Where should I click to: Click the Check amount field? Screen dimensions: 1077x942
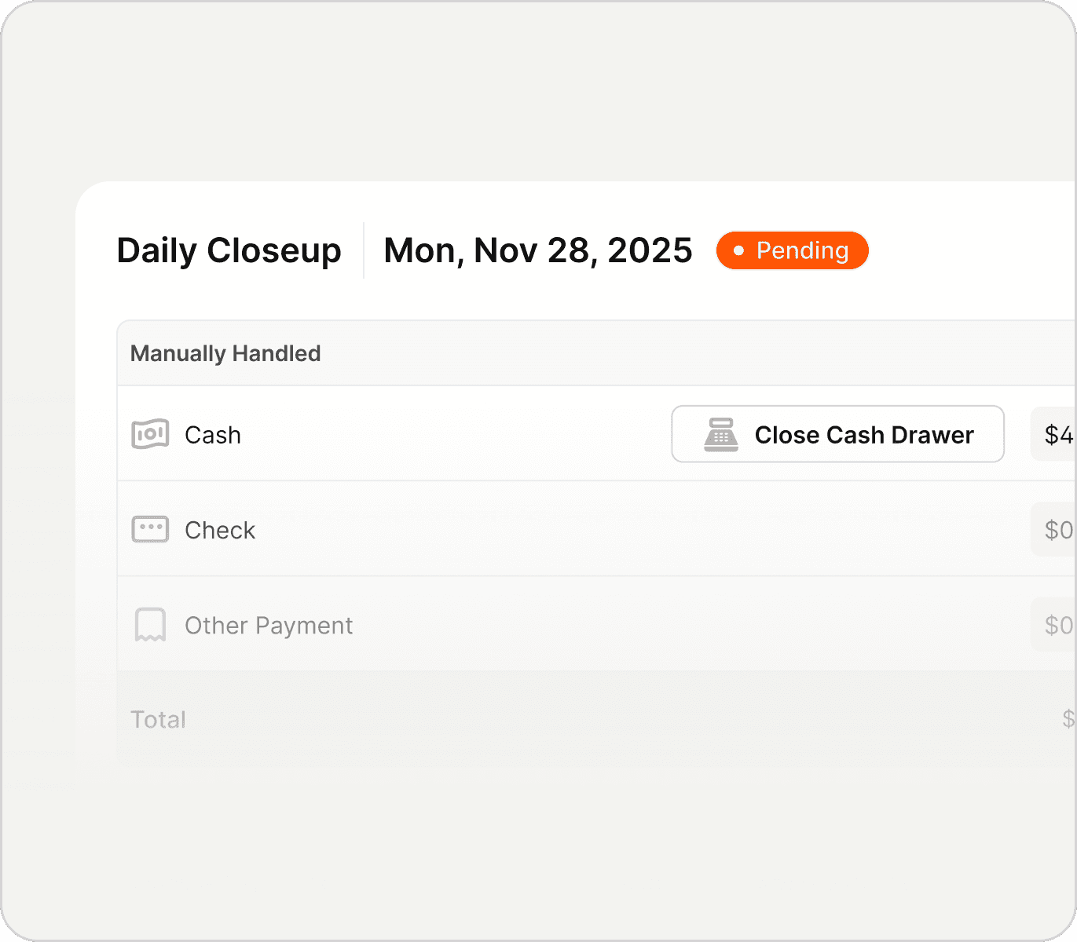click(x=1053, y=530)
